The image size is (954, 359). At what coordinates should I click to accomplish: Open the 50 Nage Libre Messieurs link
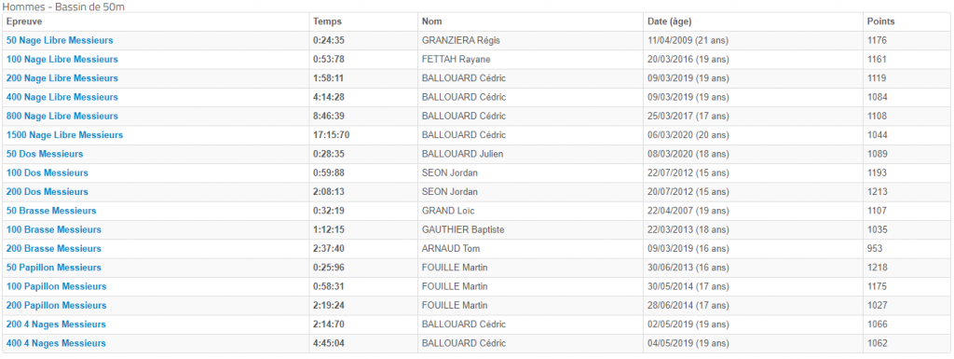[60, 41]
